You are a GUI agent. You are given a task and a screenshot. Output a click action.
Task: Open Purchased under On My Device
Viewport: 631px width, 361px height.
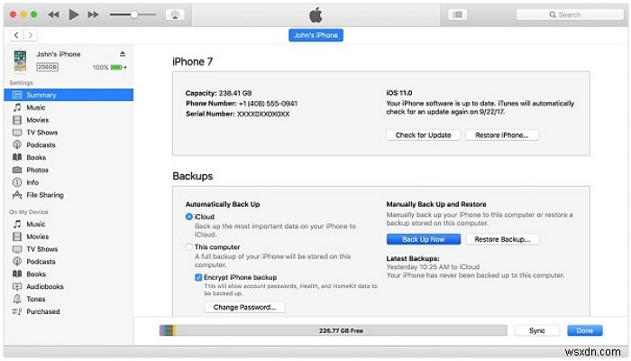click(69, 311)
